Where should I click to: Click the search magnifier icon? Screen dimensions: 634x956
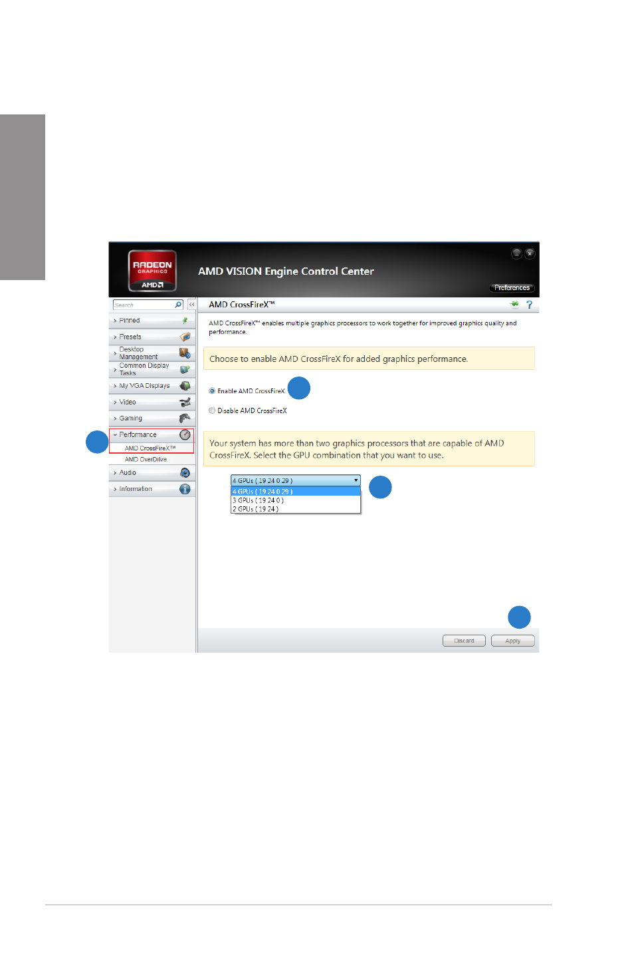point(178,305)
